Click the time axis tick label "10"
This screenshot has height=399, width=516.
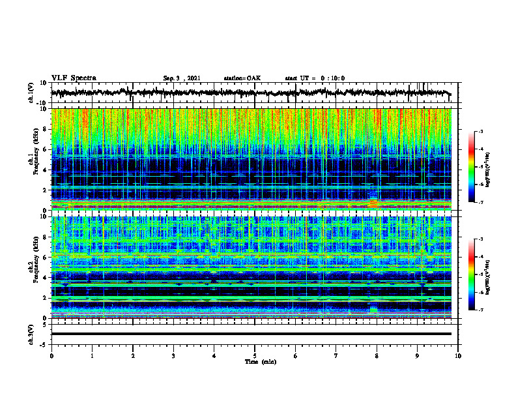click(458, 356)
